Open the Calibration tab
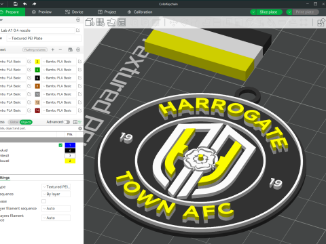The image size is (326, 244). coord(140,12)
